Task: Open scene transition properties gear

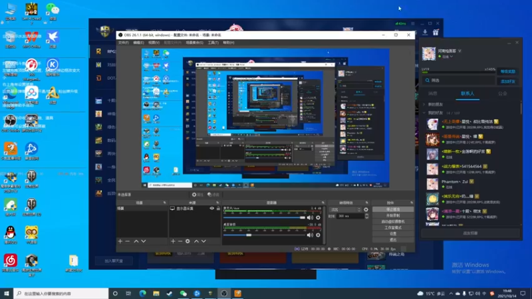Action: pos(366,209)
